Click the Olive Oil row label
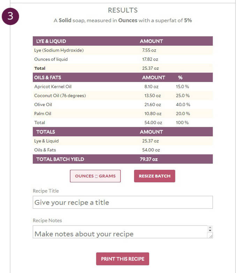Viewport: 244px width, 273px height. point(43,105)
